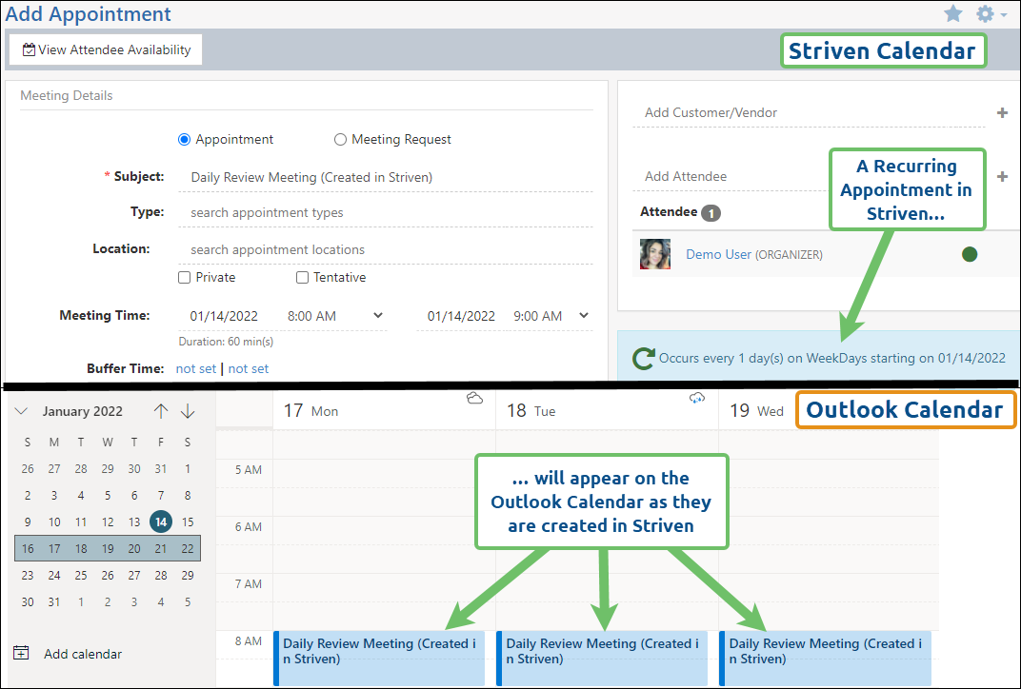Click the green availability status dot
The width and height of the screenshot is (1021, 689).
tap(970, 254)
